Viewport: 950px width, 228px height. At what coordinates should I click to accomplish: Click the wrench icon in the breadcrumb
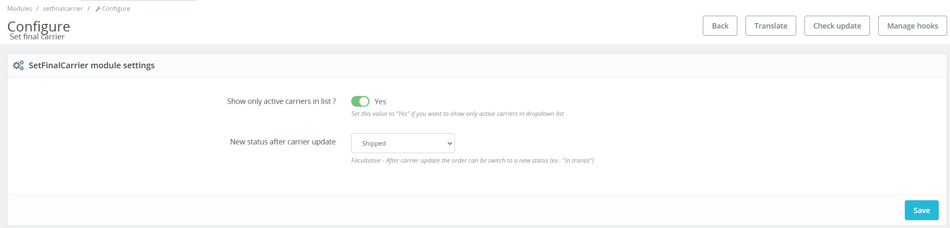click(98, 9)
